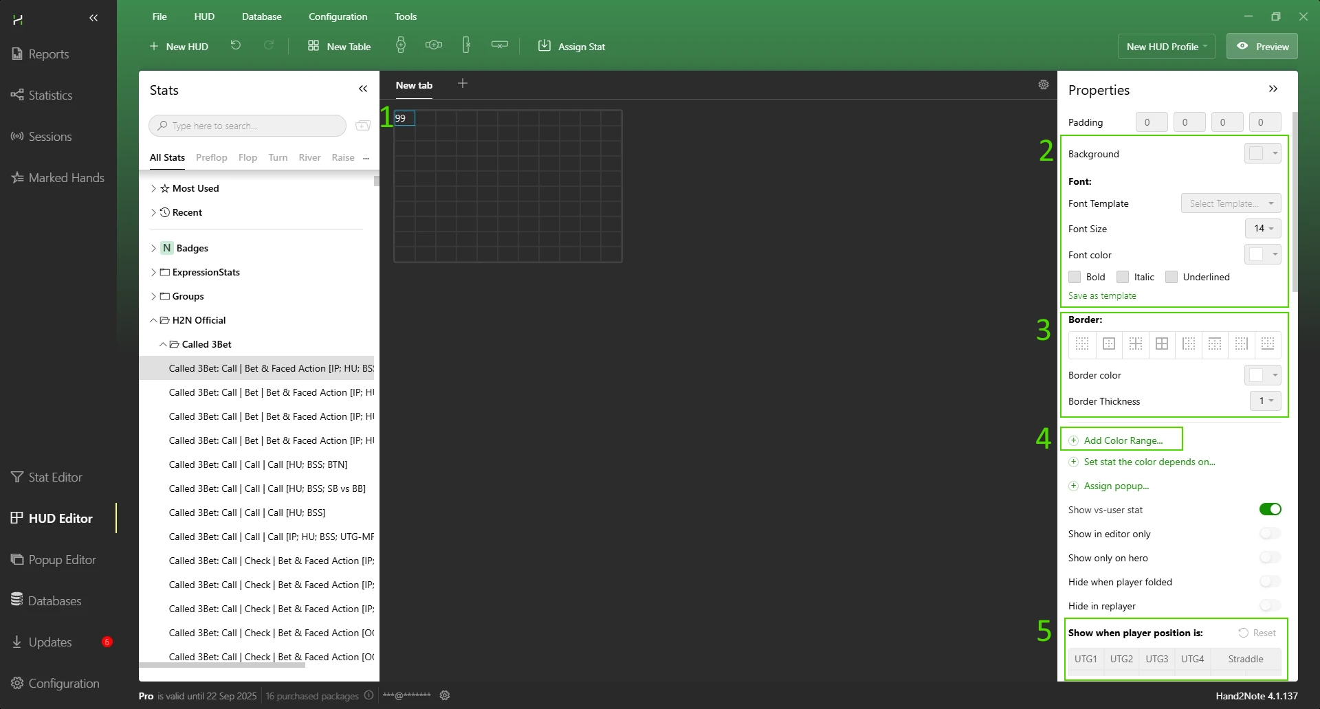Click the Preview button

click(x=1262, y=47)
